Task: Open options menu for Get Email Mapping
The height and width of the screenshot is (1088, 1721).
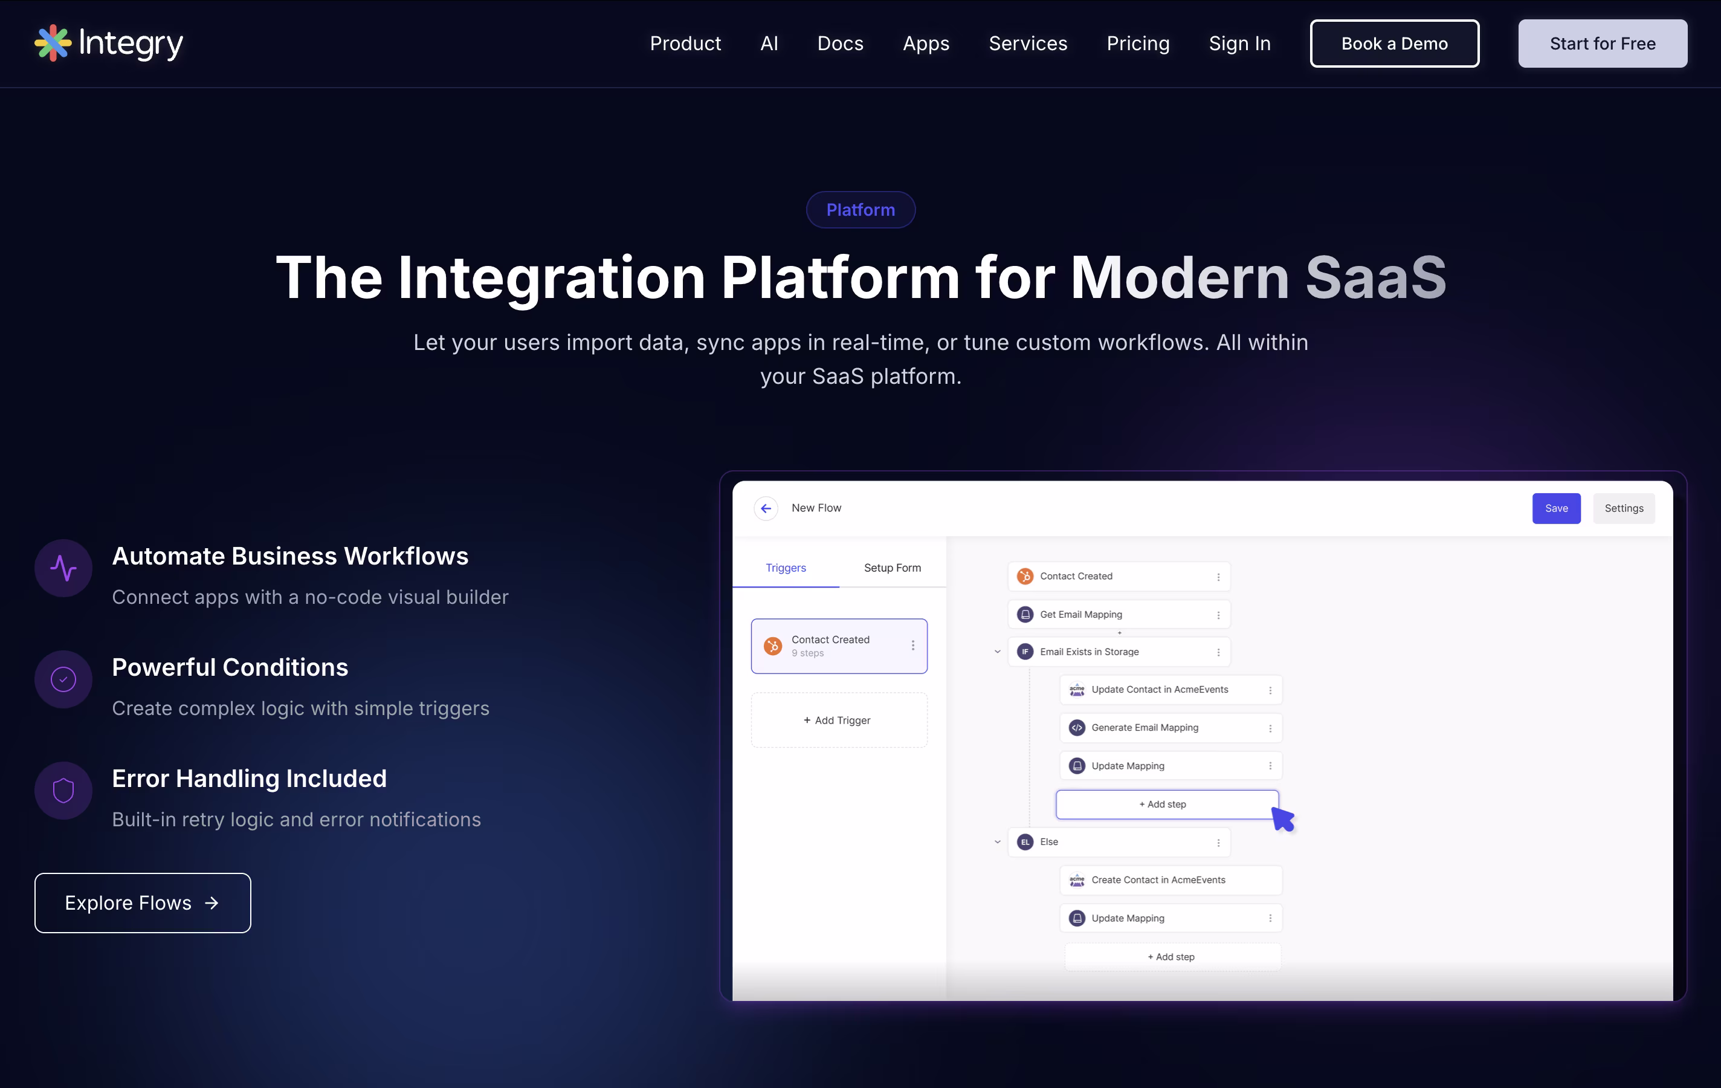Action: (x=1219, y=615)
